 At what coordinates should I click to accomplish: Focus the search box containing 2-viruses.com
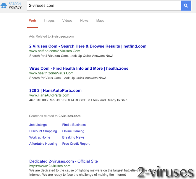pyautogui.click(x=104, y=6)
